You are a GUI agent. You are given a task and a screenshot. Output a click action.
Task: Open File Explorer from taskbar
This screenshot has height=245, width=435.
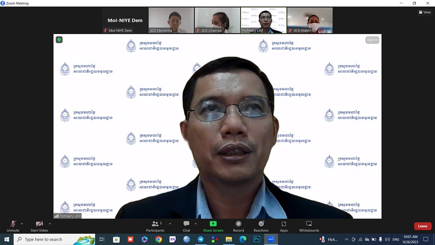click(228, 239)
